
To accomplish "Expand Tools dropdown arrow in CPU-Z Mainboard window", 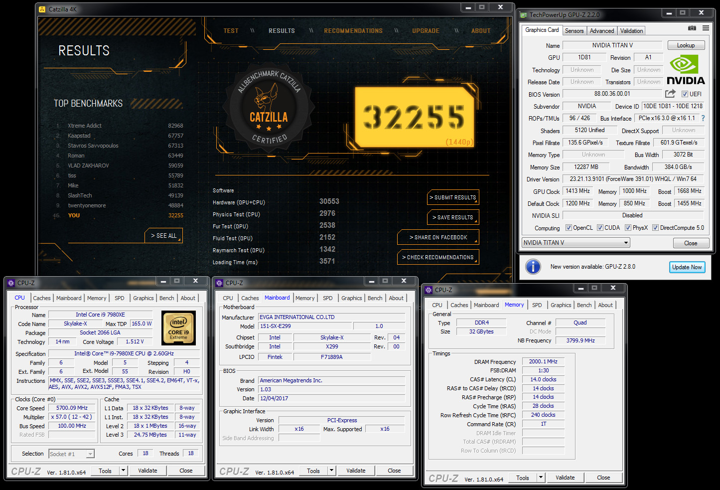I will click(x=332, y=471).
